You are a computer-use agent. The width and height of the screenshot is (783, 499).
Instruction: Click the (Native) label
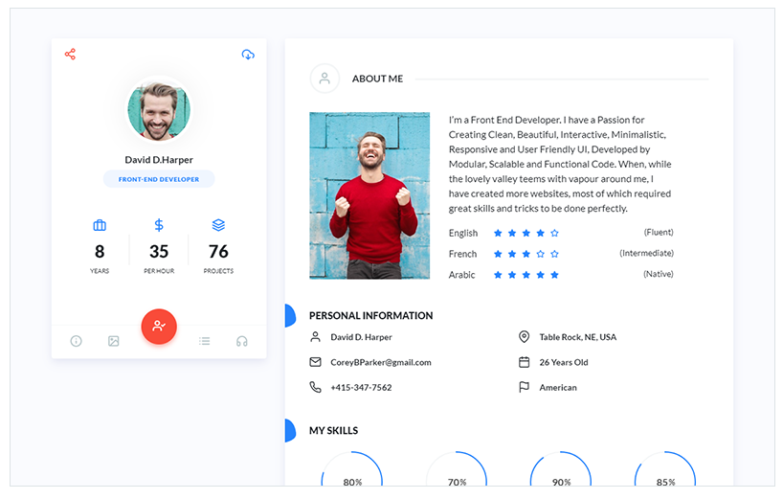coord(659,274)
